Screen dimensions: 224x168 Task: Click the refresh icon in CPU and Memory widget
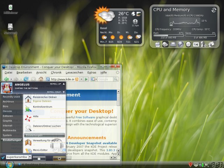coord(214,10)
